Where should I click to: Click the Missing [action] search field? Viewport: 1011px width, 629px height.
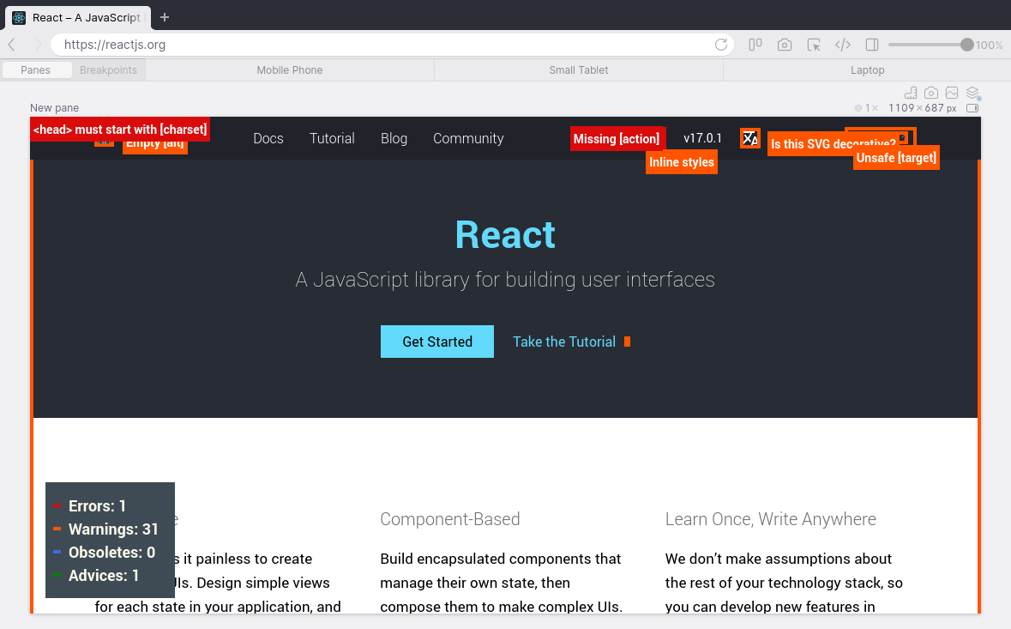point(617,138)
